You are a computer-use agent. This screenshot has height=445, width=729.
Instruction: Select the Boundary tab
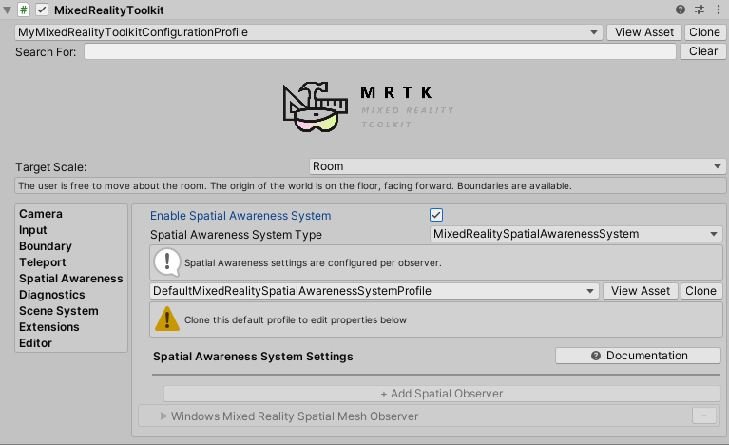[46, 246]
